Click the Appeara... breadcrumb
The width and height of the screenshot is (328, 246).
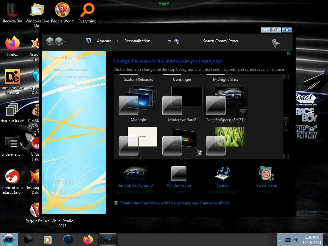[105, 41]
